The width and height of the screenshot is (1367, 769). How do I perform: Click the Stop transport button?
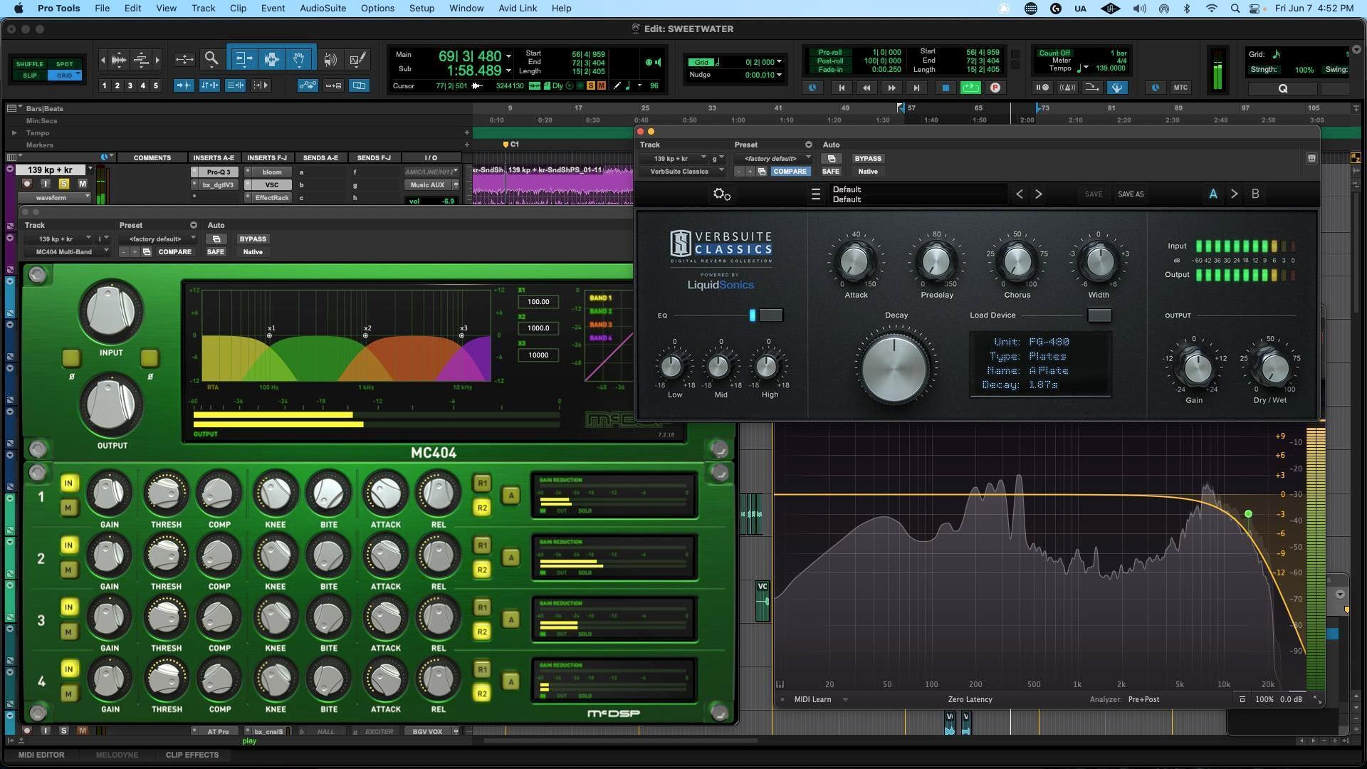point(946,87)
